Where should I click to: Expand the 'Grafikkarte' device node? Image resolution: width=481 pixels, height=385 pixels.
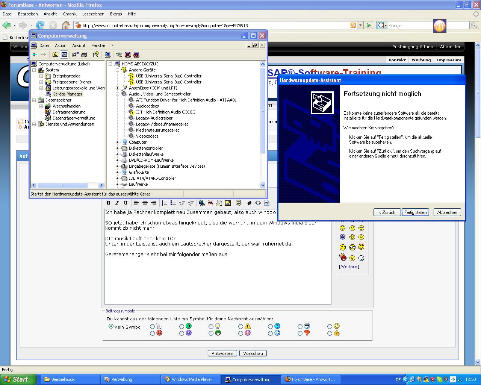[x=117, y=172]
